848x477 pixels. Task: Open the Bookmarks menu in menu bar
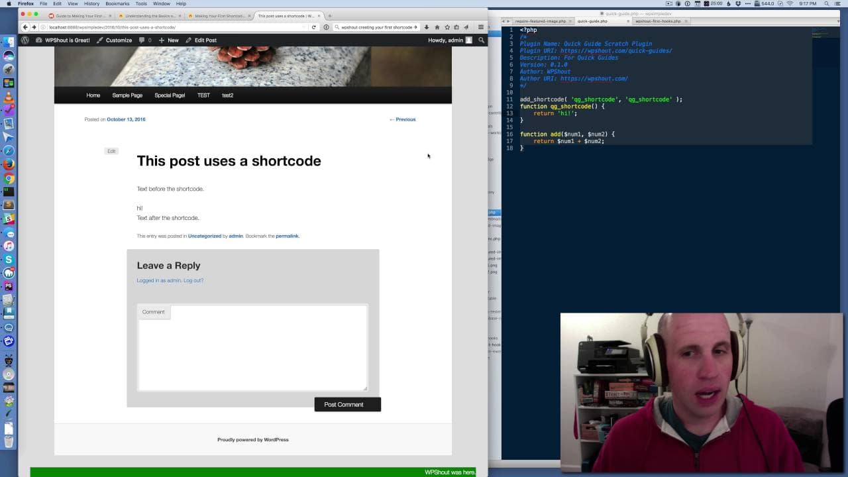tap(117, 4)
